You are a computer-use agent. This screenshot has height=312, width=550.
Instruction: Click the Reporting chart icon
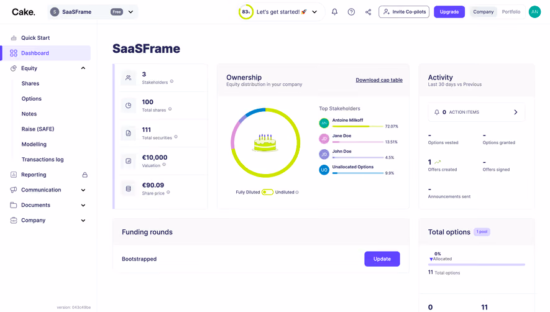14,175
